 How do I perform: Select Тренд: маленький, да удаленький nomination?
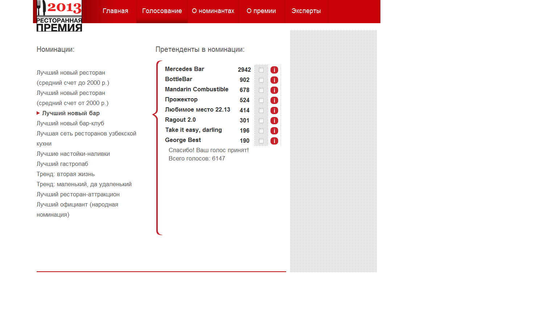tap(84, 184)
